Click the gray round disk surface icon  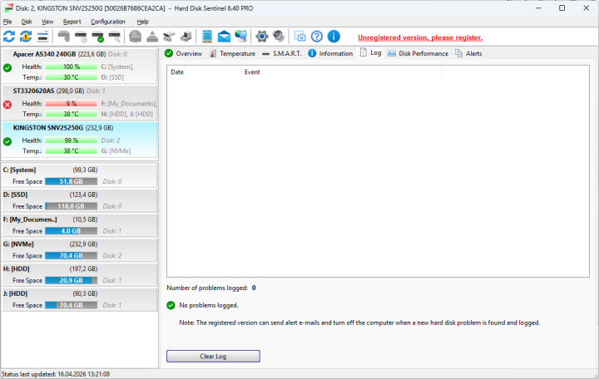click(x=136, y=37)
